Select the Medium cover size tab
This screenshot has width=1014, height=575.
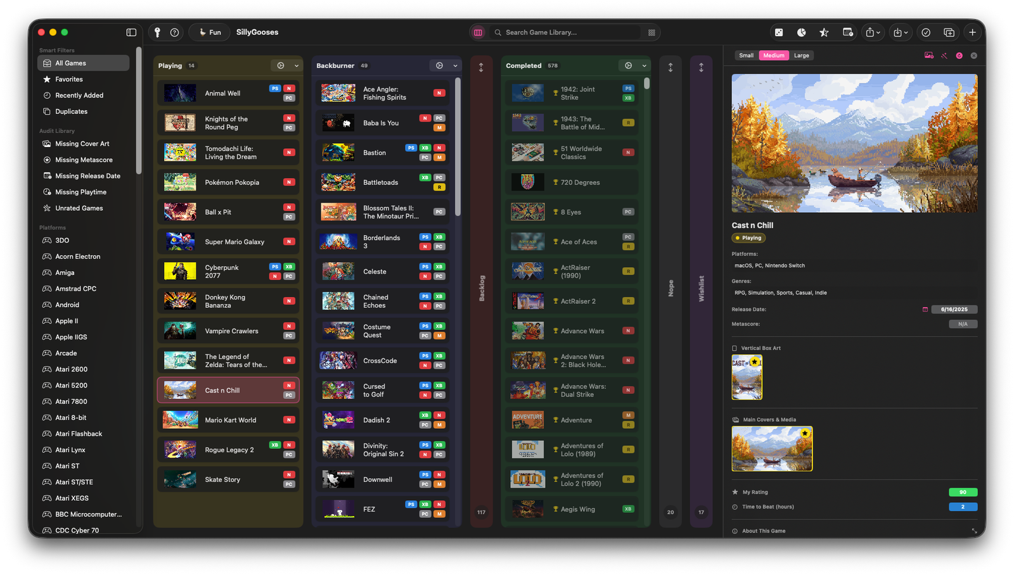pyautogui.click(x=773, y=56)
